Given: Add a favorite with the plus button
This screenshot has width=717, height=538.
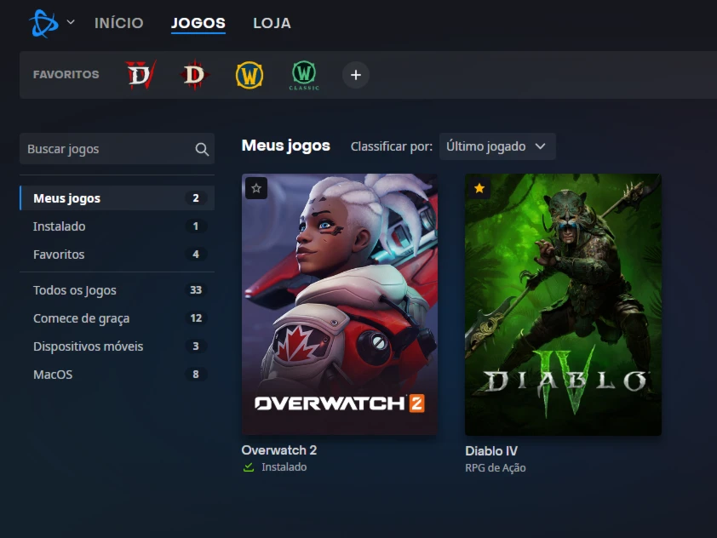Looking at the screenshot, I should [356, 75].
